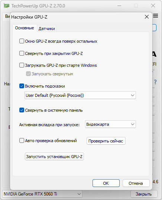The width and height of the screenshot is (162, 200).
Task: Open the NVIDIA GeForce RTX 5060 Ti selector
Action: 42,194
